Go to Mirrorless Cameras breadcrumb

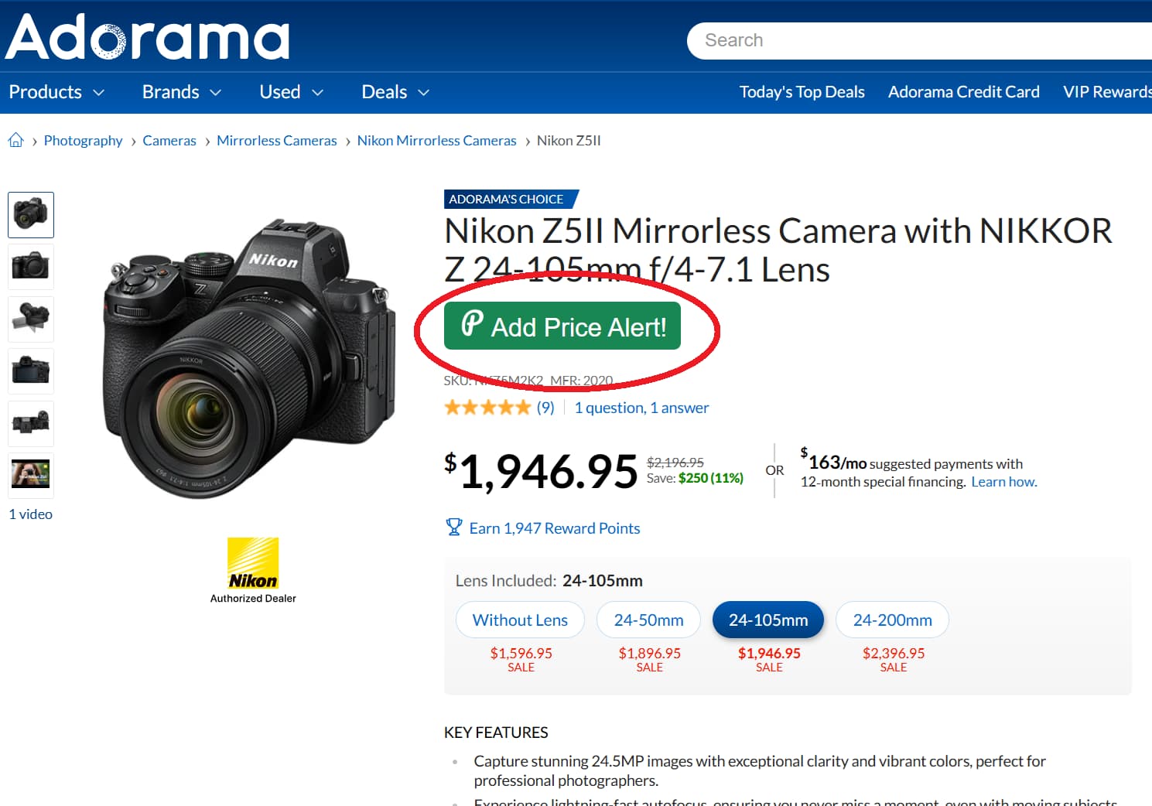point(277,140)
